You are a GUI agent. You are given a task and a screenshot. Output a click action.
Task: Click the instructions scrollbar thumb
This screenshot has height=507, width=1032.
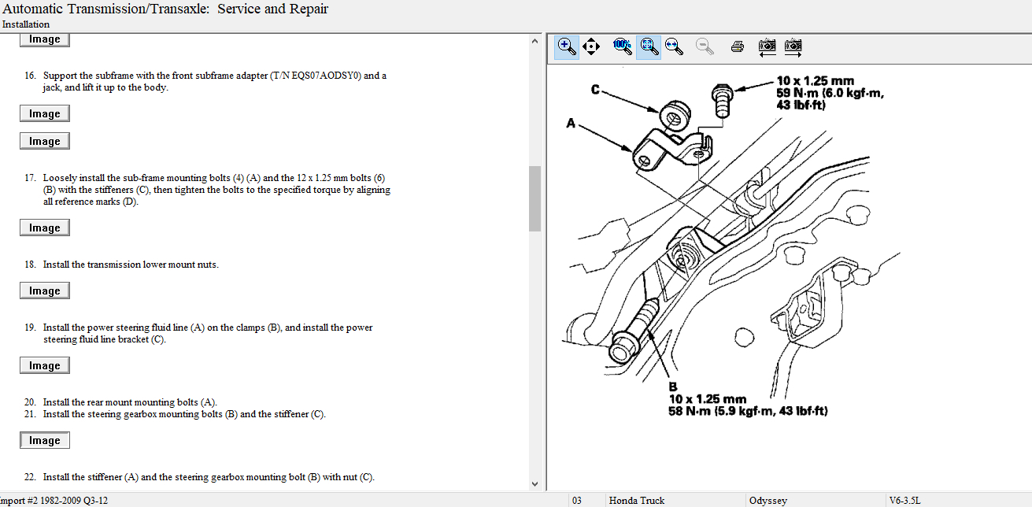(x=534, y=198)
